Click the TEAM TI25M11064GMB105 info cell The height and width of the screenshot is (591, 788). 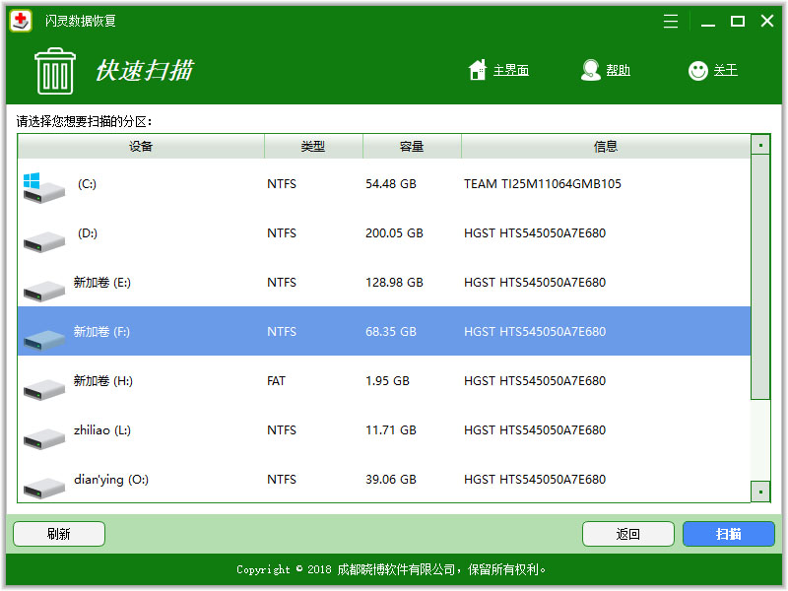(x=543, y=184)
